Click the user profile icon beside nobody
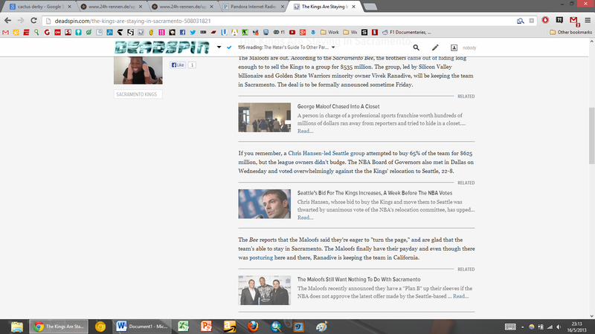The width and height of the screenshot is (595, 334). tap(454, 48)
